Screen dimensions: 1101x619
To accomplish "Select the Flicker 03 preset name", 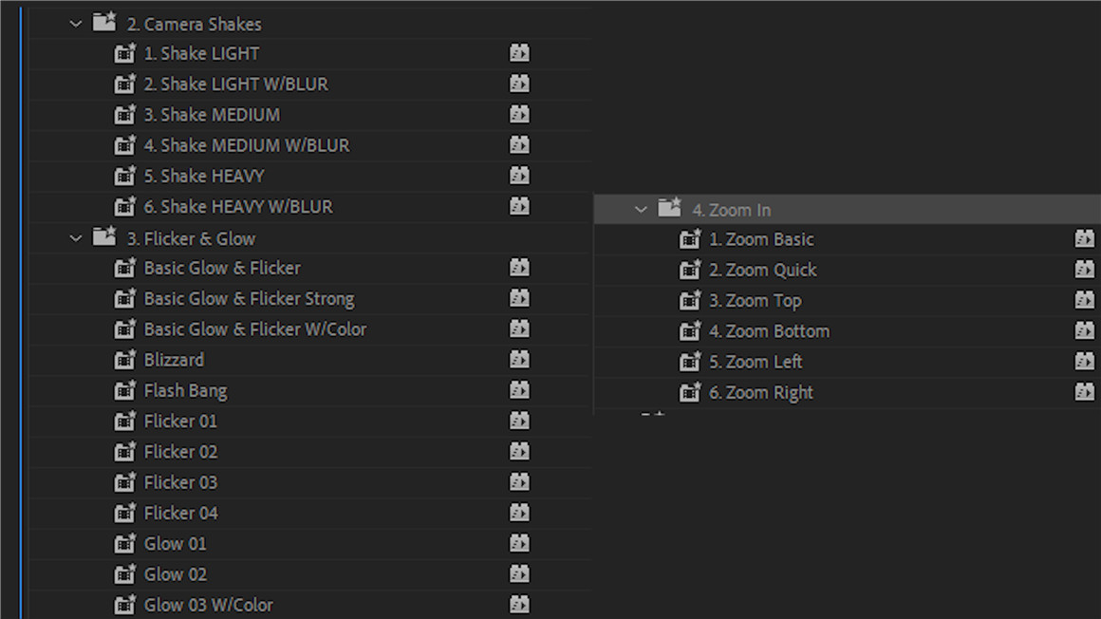I will pyautogui.click(x=180, y=482).
